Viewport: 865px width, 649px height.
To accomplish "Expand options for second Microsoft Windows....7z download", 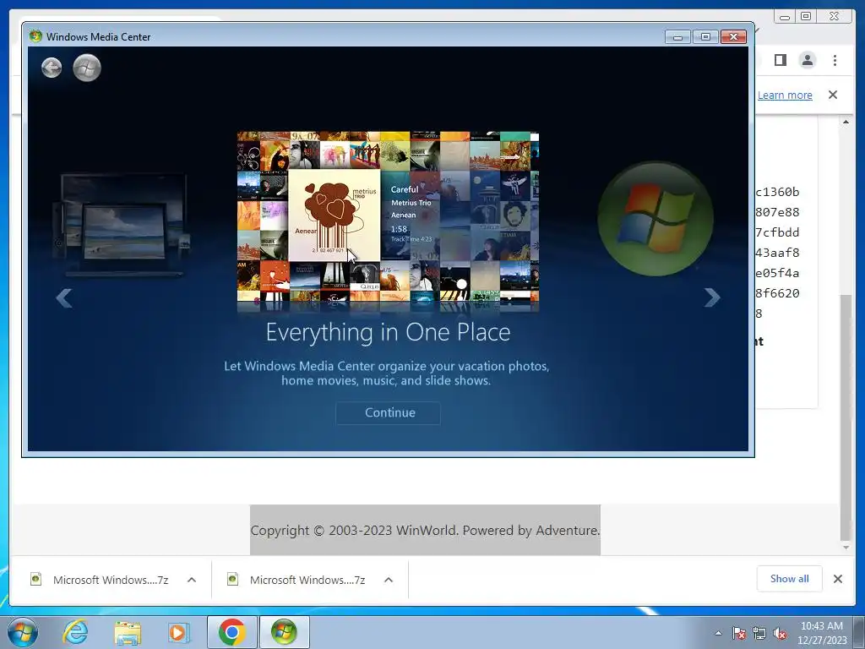I will tap(389, 580).
